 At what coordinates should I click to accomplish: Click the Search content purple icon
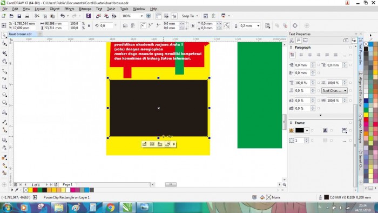(x=89, y=16)
